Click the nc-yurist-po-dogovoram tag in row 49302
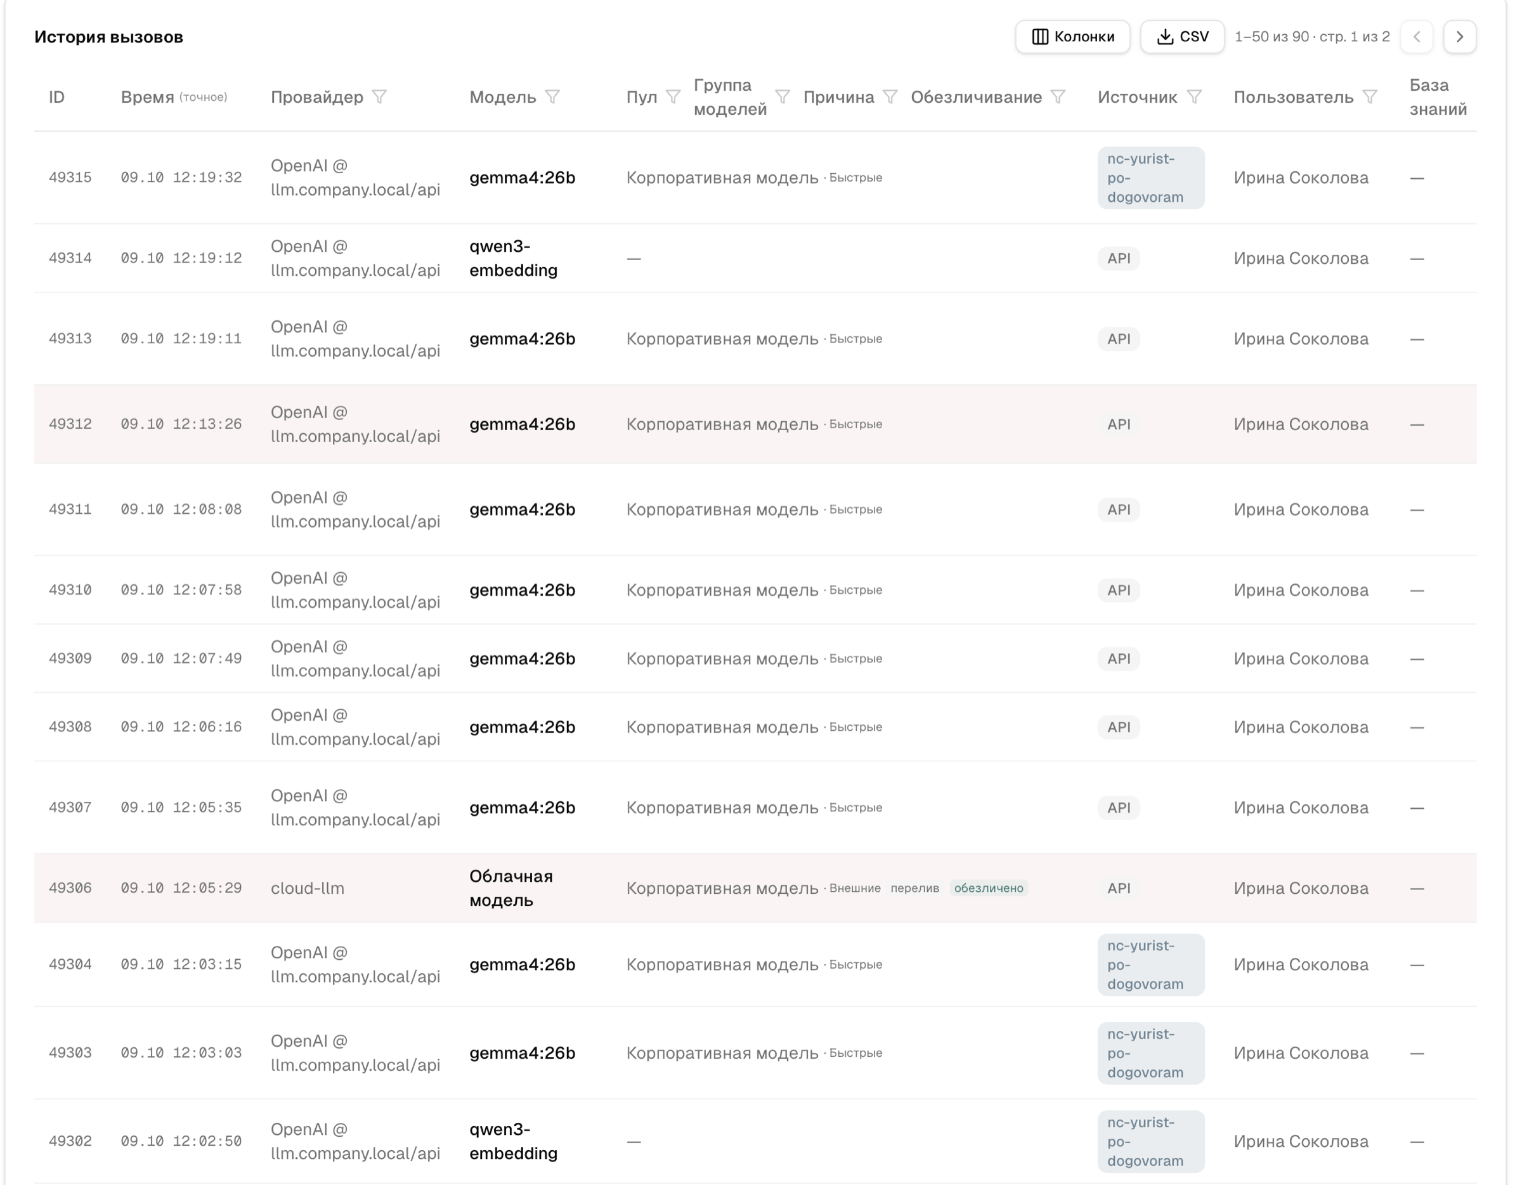The width and height of the screenshot is (1522, 1185). 1151,1142
